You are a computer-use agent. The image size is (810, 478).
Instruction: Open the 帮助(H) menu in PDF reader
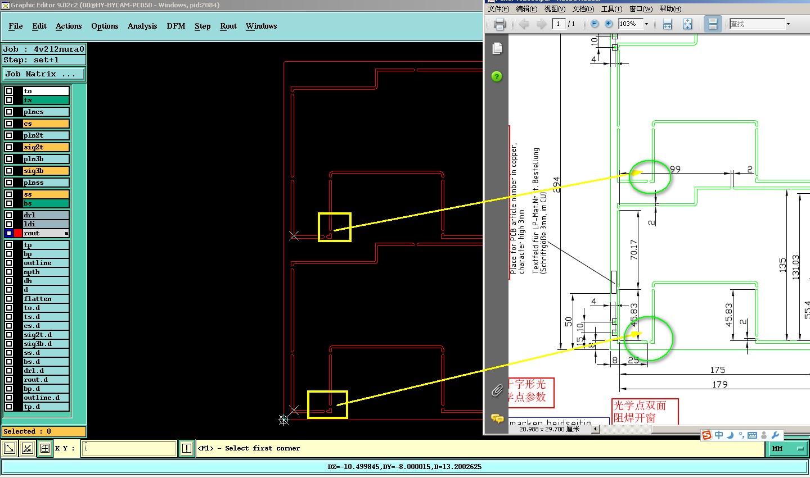click(670, 9)
